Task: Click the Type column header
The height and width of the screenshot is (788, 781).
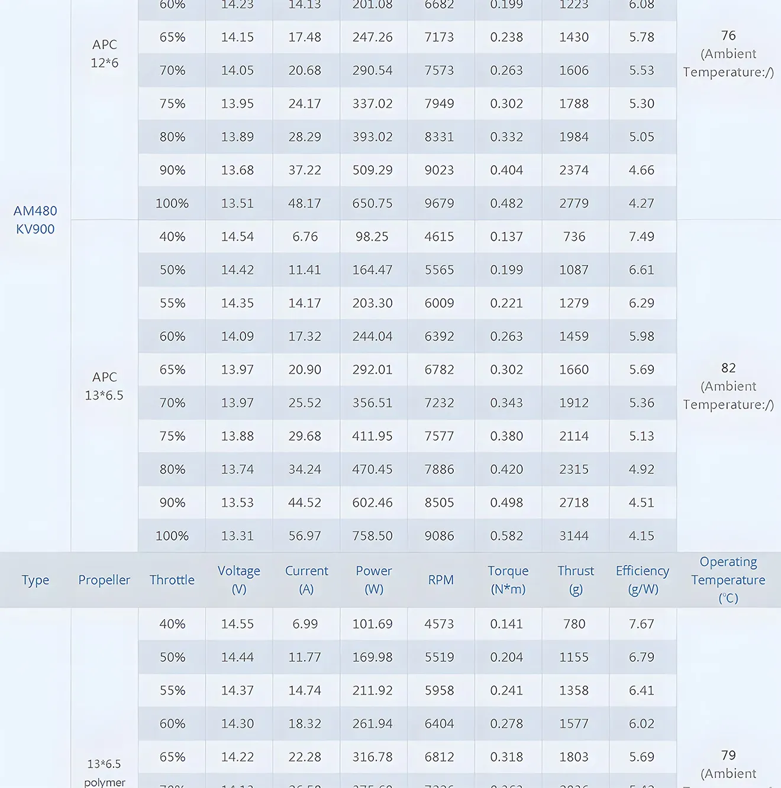Action: click(x=35, y=580)
